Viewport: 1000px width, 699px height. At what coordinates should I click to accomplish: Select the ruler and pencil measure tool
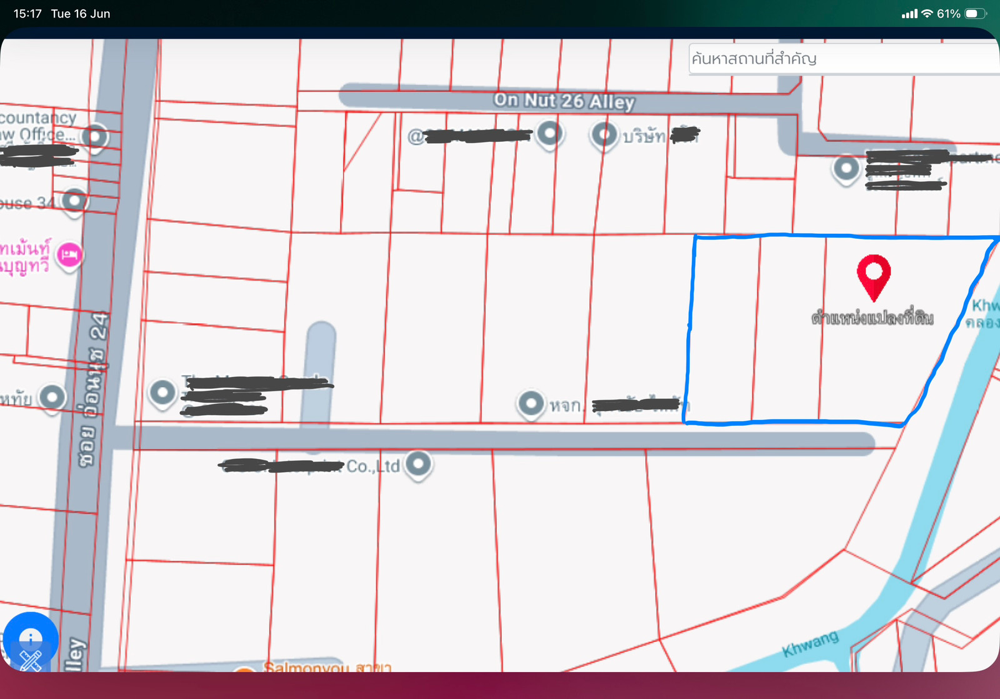31,660
